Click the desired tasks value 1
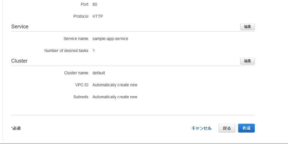Screen dimensions: 288x144 coord(93,51)
